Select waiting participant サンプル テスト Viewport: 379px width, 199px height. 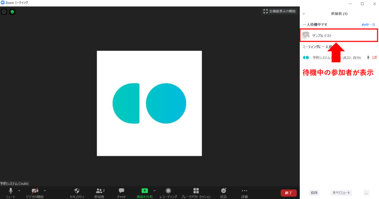[x=339, y=35]
